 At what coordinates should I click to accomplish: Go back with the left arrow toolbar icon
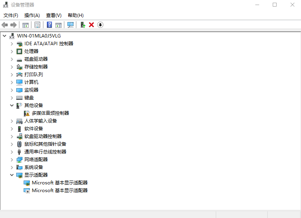(x=5, y=25)
